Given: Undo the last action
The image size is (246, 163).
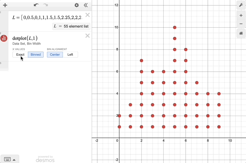Looking at the screenshot, I should tap(36, 5).
